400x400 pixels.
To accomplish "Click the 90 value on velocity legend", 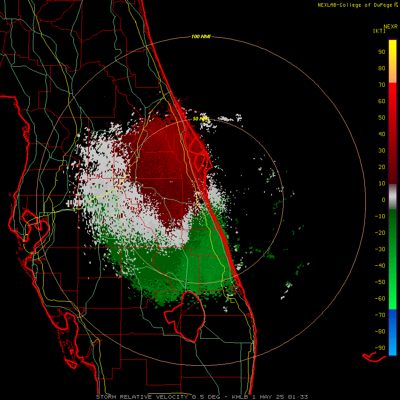I will point(382,52).
